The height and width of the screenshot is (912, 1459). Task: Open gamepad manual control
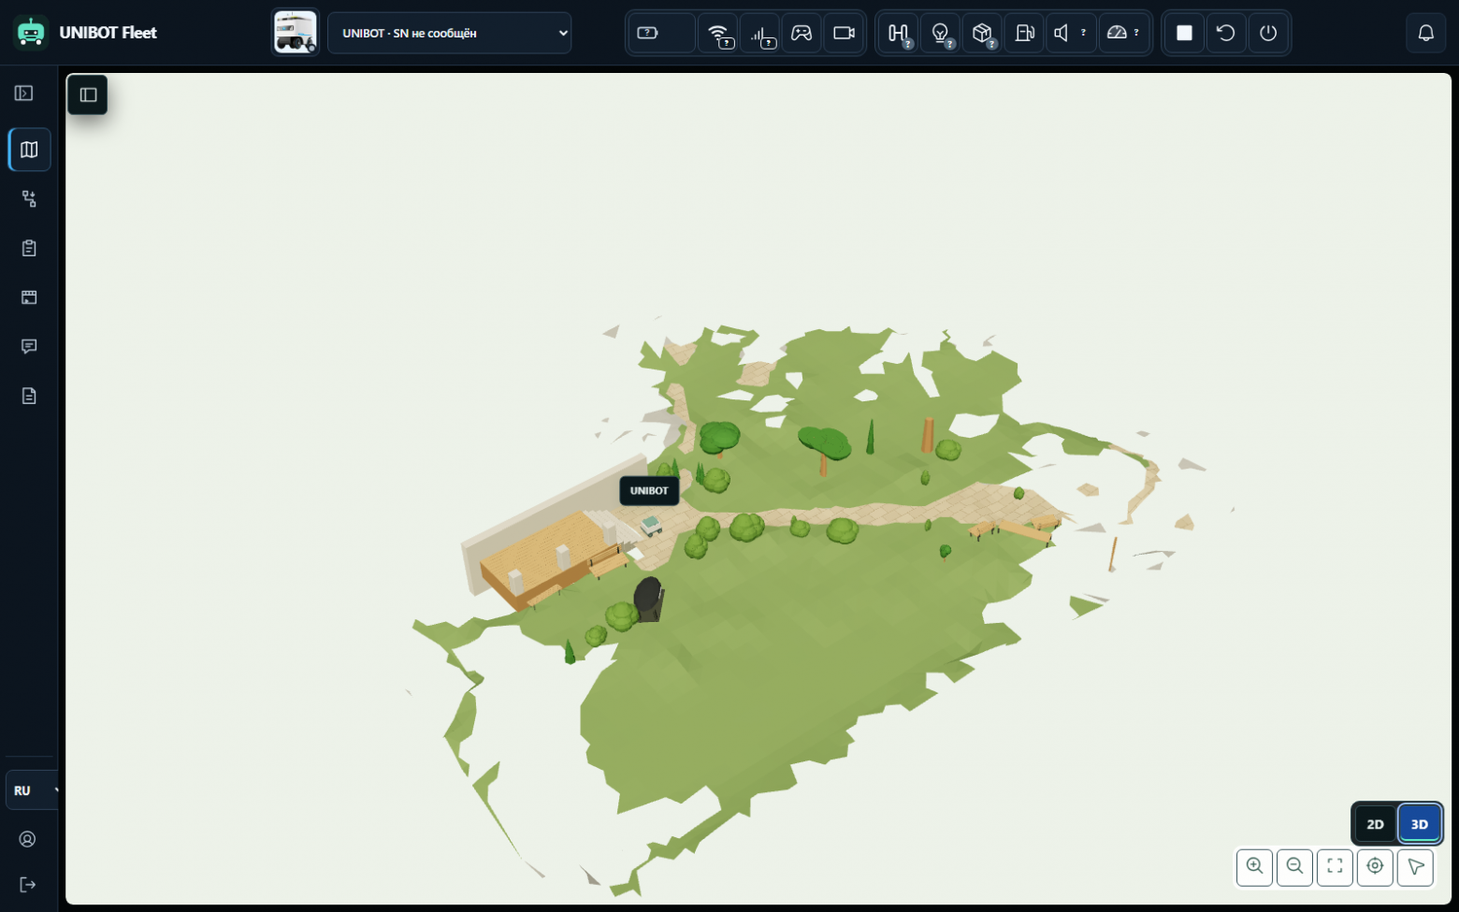click(802, 33)
